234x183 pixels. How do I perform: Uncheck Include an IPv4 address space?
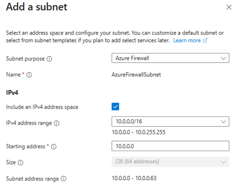coord(115,106)
